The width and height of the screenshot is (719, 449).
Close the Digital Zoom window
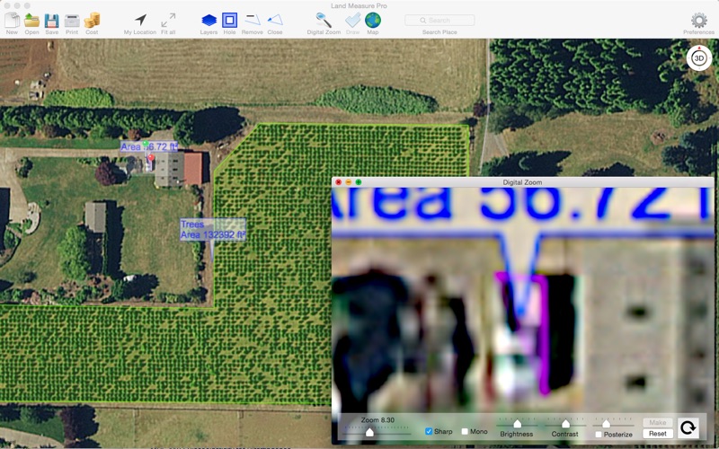click(x=339, y=182)
